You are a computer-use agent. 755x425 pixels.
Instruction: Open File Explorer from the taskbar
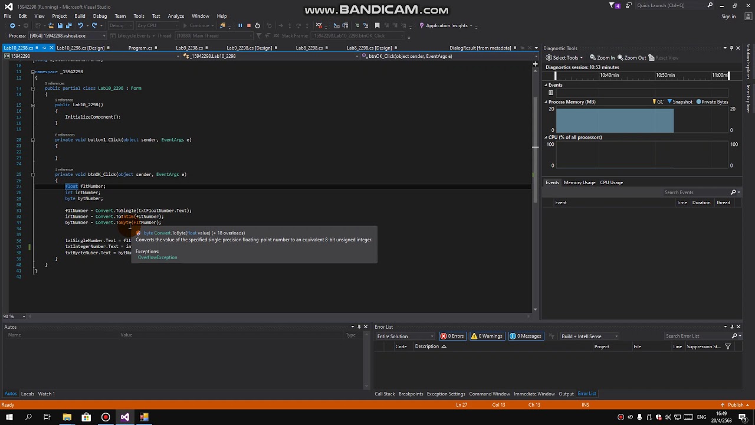click(67, 417)
